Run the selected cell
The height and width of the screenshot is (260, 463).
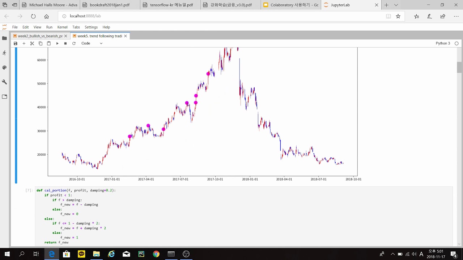pos(57,43)
